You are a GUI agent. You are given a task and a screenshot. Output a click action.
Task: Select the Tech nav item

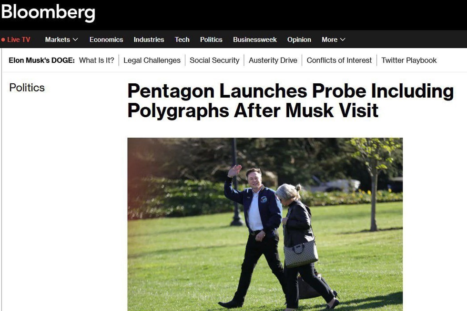(x=182, y=40)
